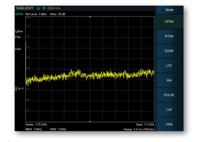Screen dimensions: 202x142
Task: Switch to RTSA mode
Action: [169, 36]
